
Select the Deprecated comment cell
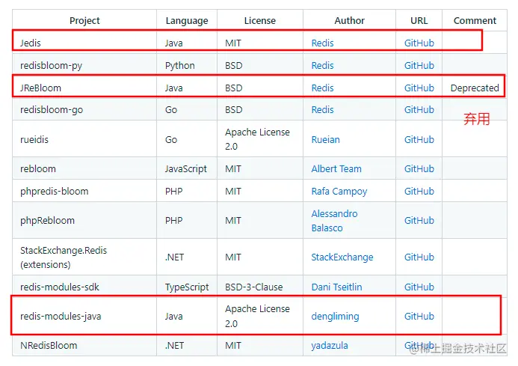[475, 88]
